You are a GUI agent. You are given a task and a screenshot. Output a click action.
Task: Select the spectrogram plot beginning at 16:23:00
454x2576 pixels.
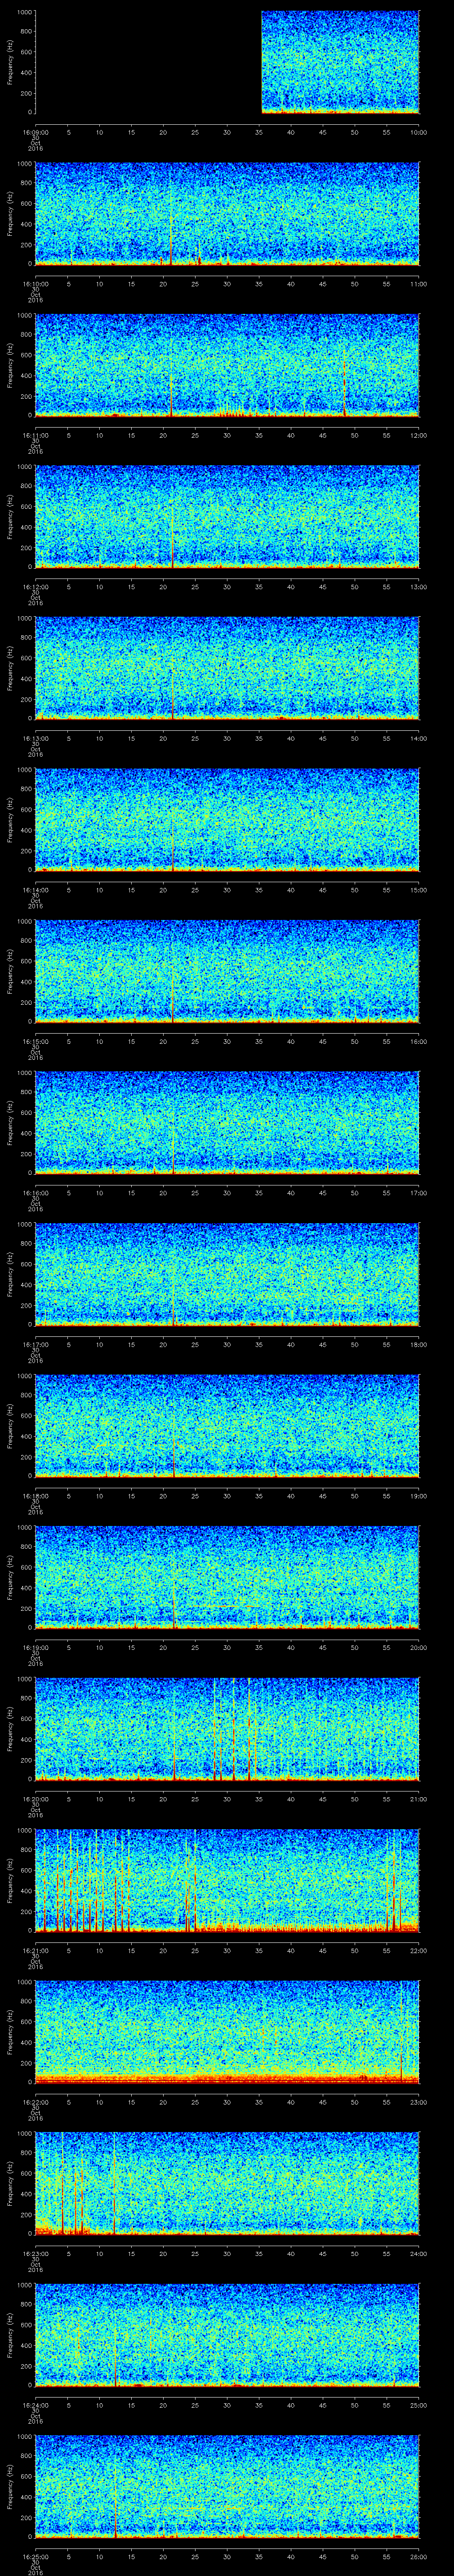(227, 2183)
